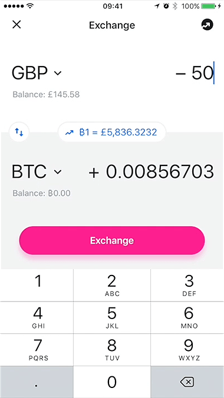Viewport: 224px width, 398px height.
Task: Tap the Wi-Fi icon in status bar
Action: (x=30, y=6)
